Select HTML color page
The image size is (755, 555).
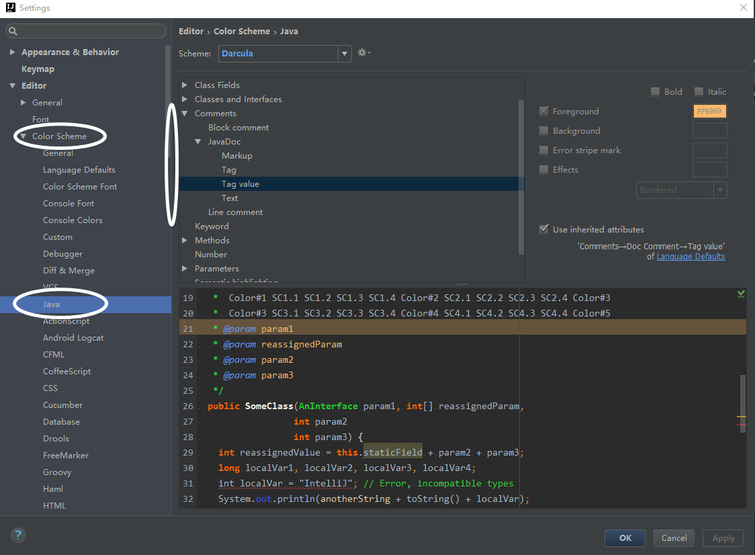(54, 506)
